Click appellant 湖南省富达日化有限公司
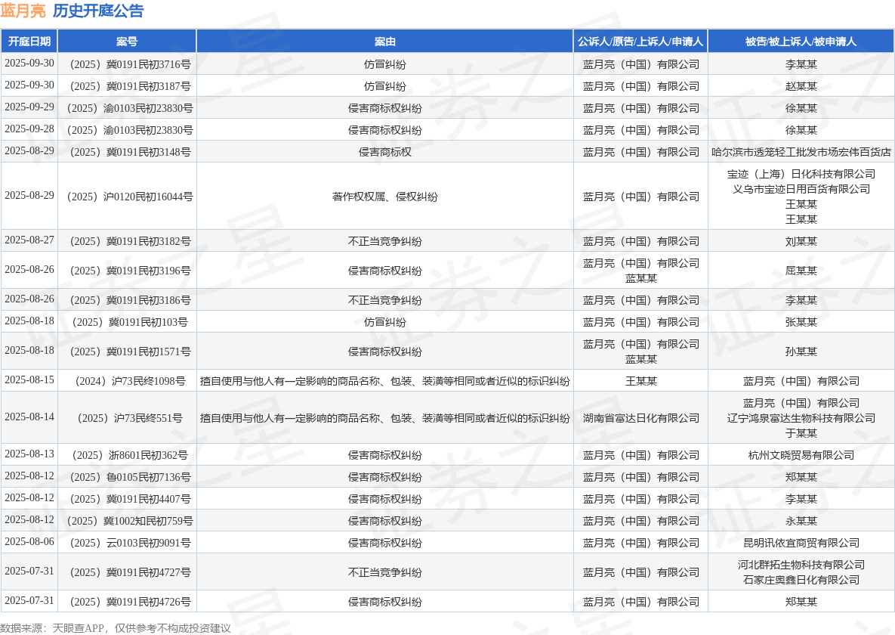895x635 pixels. (x=640, y=418)
